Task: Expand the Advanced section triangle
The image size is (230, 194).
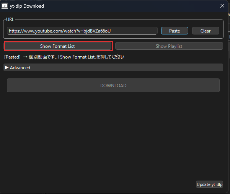Action: tap(7, 68)
